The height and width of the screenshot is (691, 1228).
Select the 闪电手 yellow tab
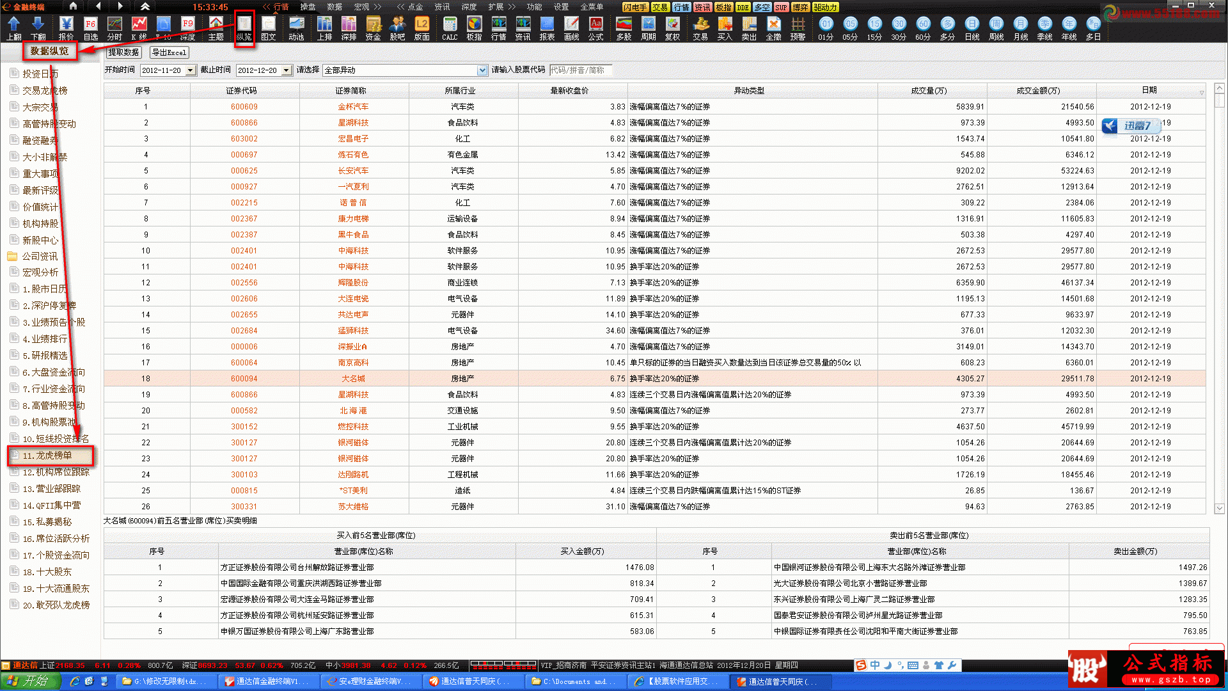(x=635, y=7)
